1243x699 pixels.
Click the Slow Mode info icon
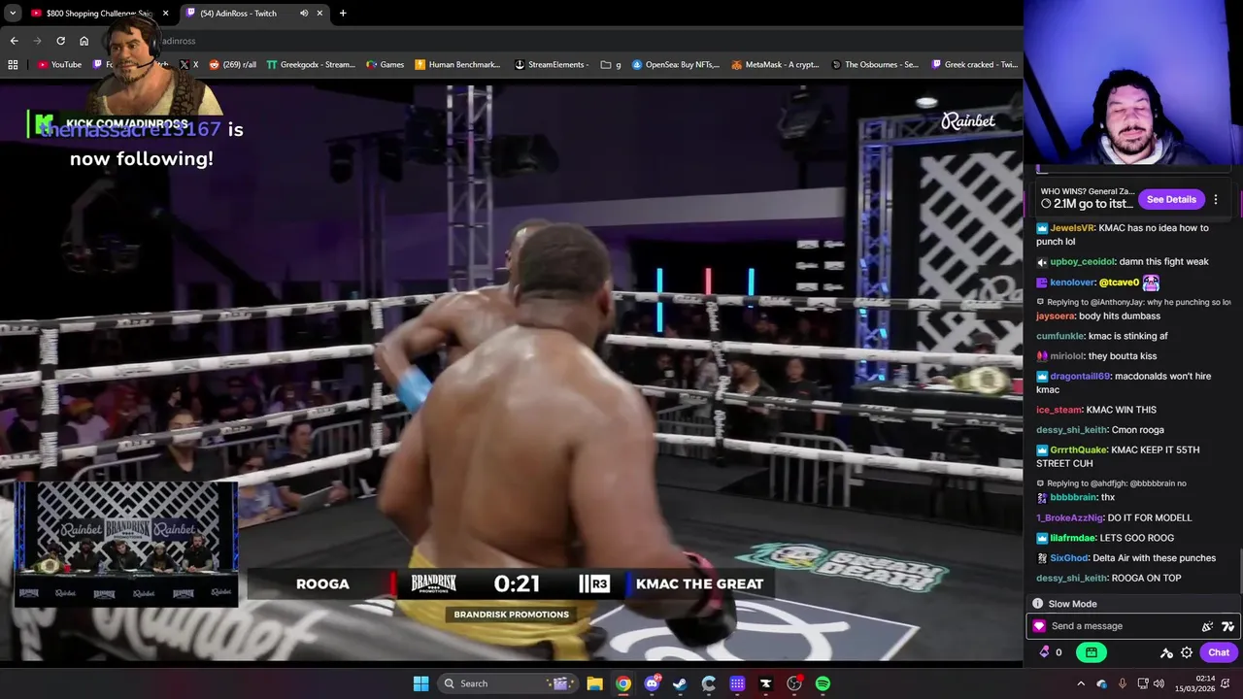1037,604
